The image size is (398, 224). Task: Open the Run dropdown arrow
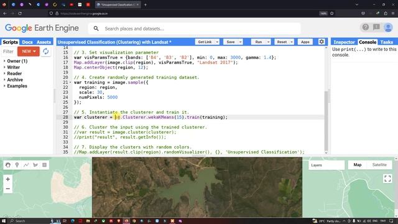click(268, 42)
